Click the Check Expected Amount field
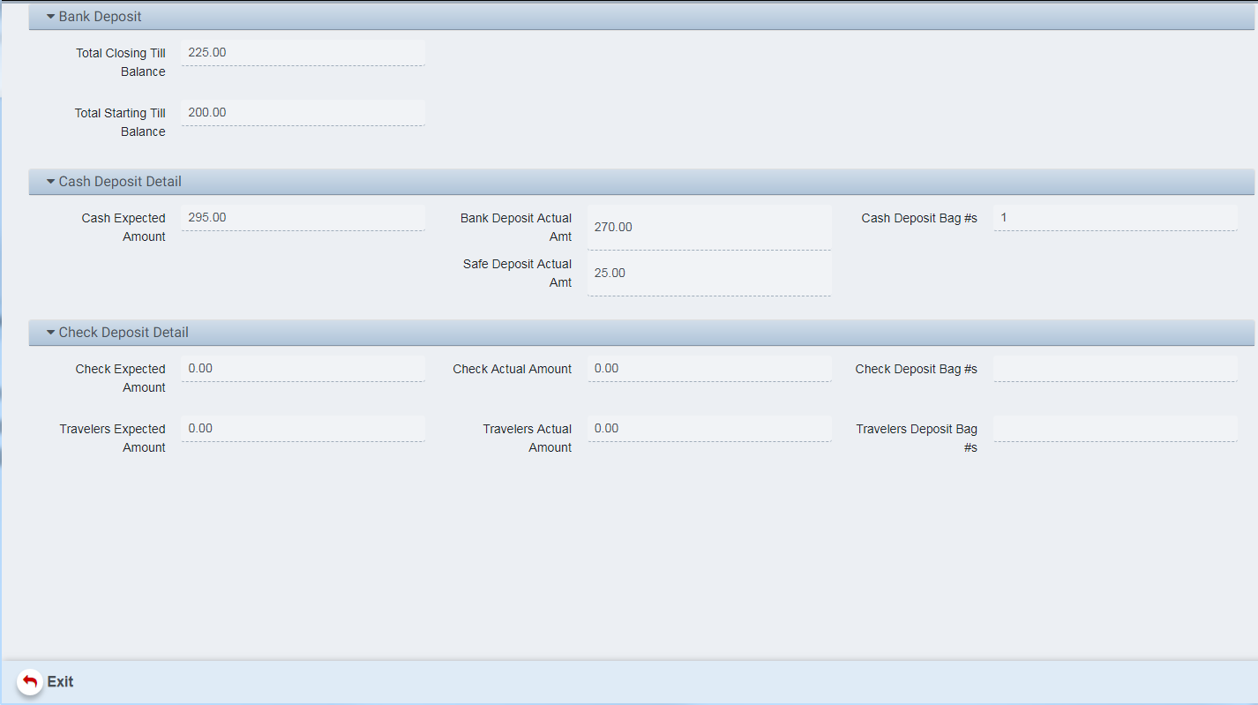This screenshot has width=1258, height=705. click(303, 369)
